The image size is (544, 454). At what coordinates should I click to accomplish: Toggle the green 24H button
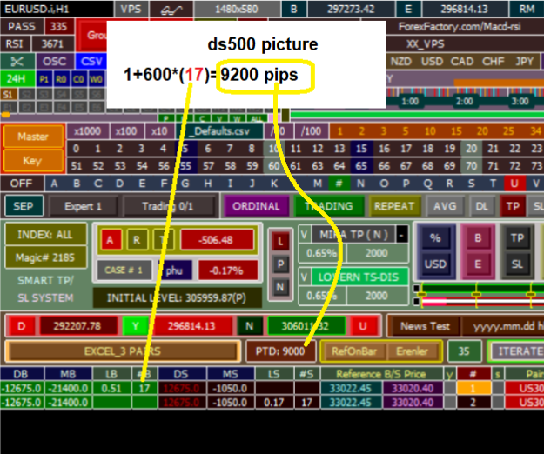tap(17, 78)
